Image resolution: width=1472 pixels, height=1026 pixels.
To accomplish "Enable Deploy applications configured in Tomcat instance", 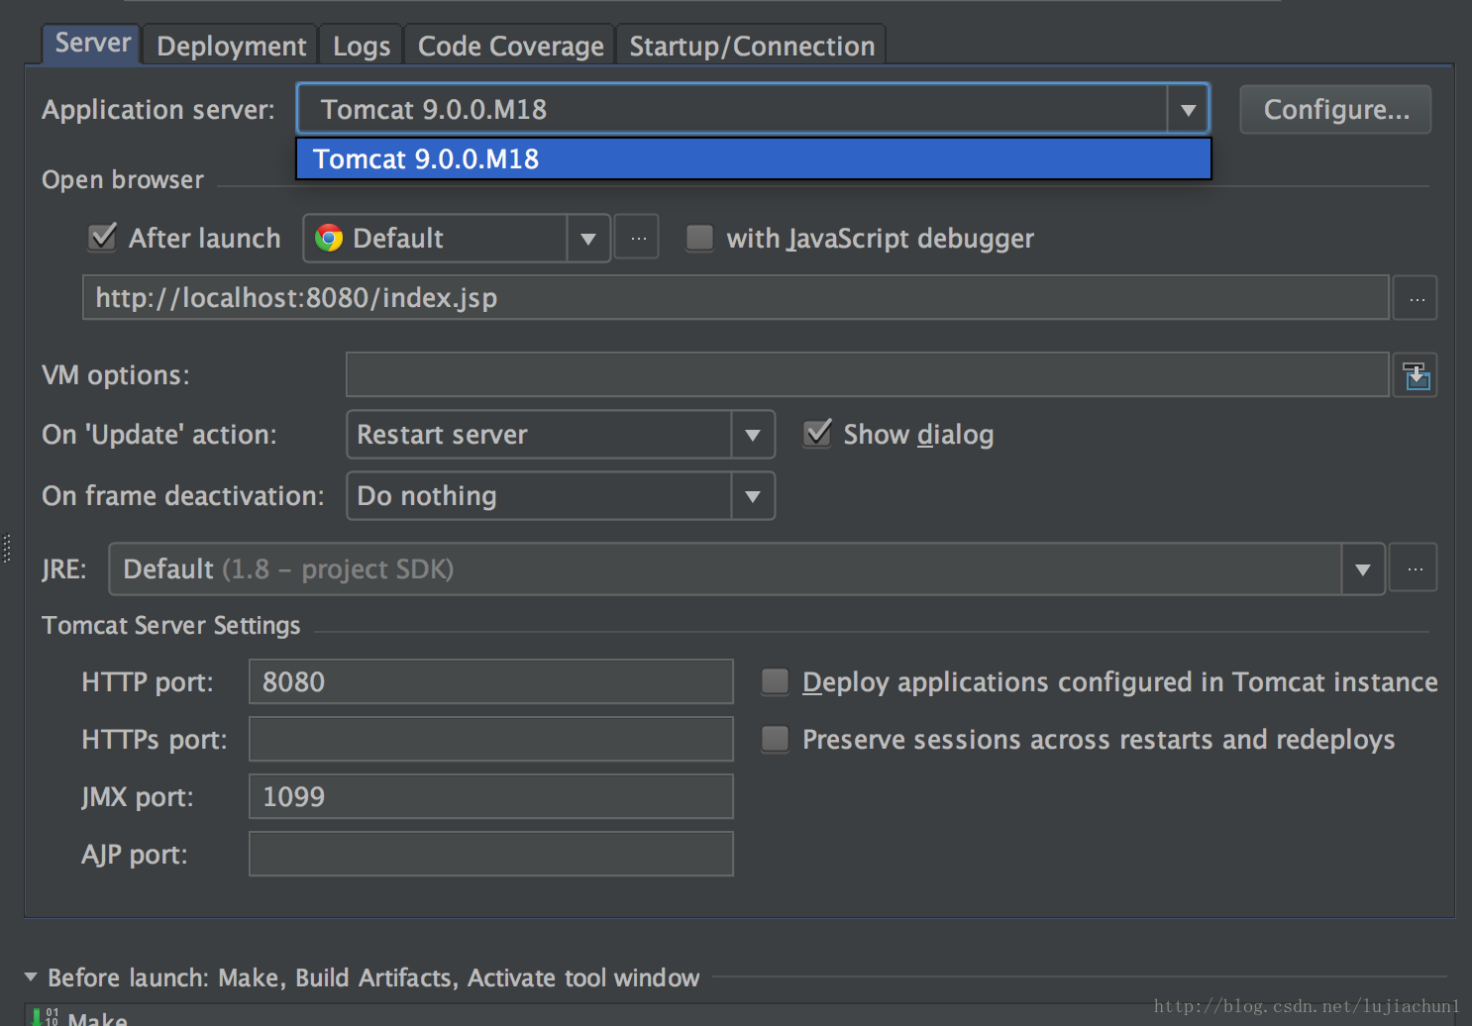I will click(775, 681).
